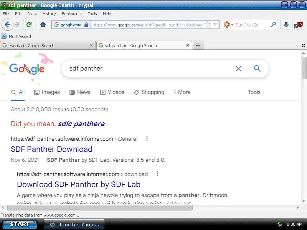This screenshot has height=230, width=307.
Task: Open the History menu
Action: 49,14
